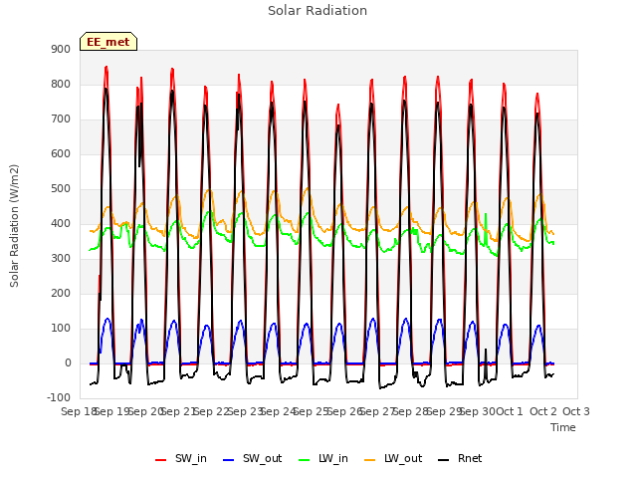Click the 100 y-axis tick label
This screenshot has width=637, height=478.
(61, 329)
